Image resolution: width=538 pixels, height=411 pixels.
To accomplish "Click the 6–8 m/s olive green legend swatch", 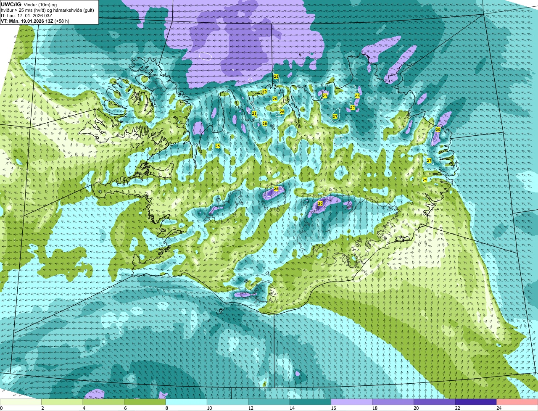I will coord(145,402).
